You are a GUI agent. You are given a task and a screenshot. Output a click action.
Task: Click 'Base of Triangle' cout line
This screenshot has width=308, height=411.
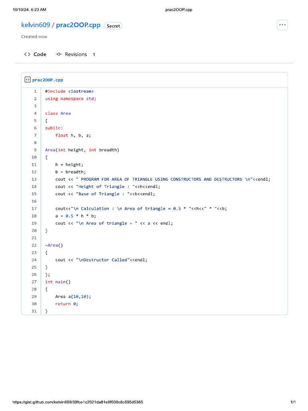coord(105,194)
